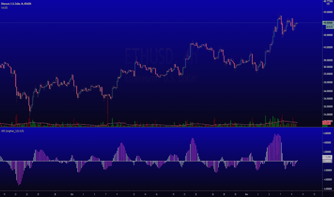Click the 26 date label on time axis

(213, 194)
